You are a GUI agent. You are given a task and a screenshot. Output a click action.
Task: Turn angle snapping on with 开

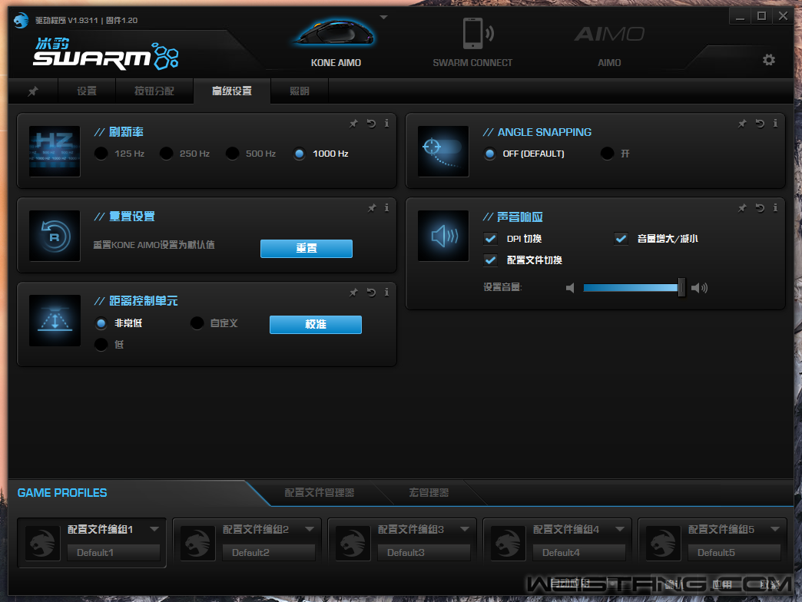607,154
